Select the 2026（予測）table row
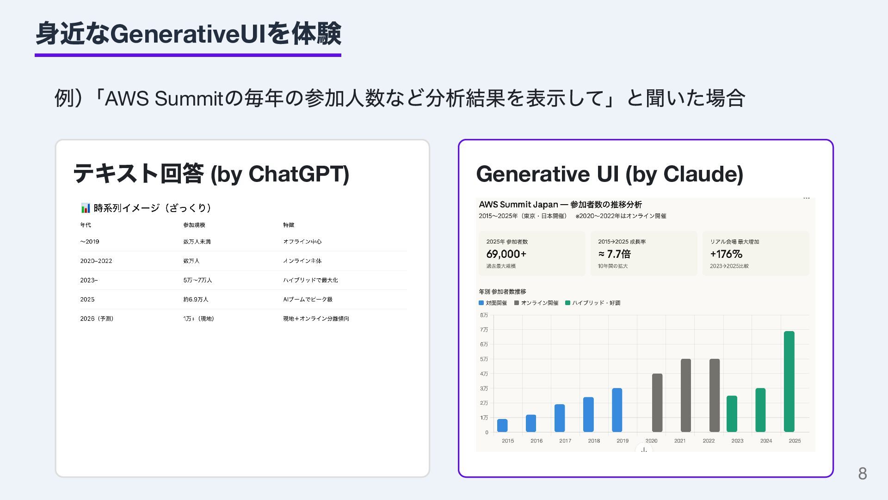 [x=243, y=319]
